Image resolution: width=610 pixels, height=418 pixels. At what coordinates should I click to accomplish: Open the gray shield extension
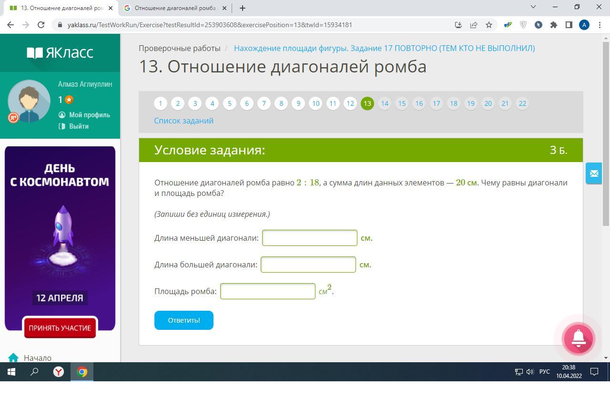click(x=523, y=25)
